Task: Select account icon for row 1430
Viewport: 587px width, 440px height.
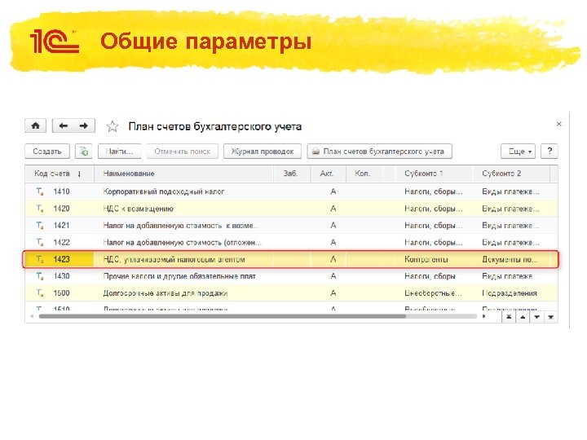Action: (40, 276)
